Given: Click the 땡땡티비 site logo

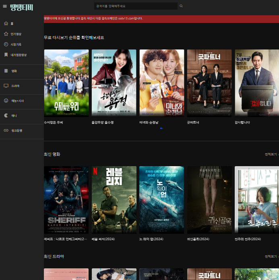Looking at the screenshot, I should (22, 8).
